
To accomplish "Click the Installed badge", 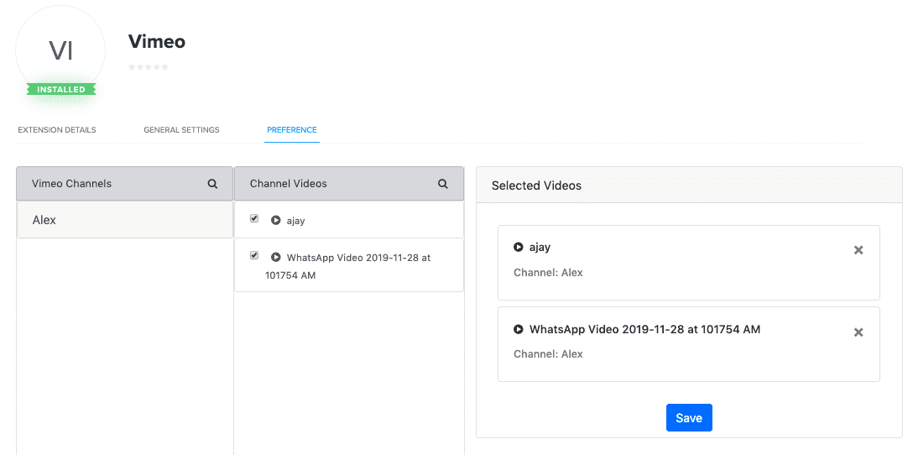I will 61,90.
